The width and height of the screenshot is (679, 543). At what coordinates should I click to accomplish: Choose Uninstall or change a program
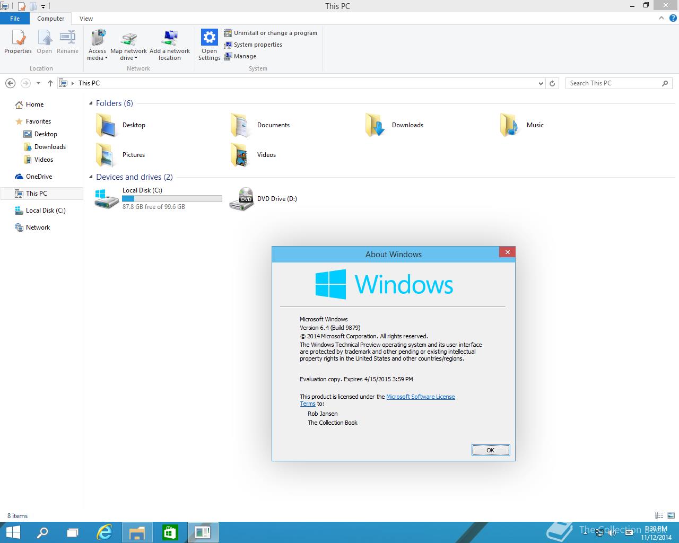(x=271, y=33)
